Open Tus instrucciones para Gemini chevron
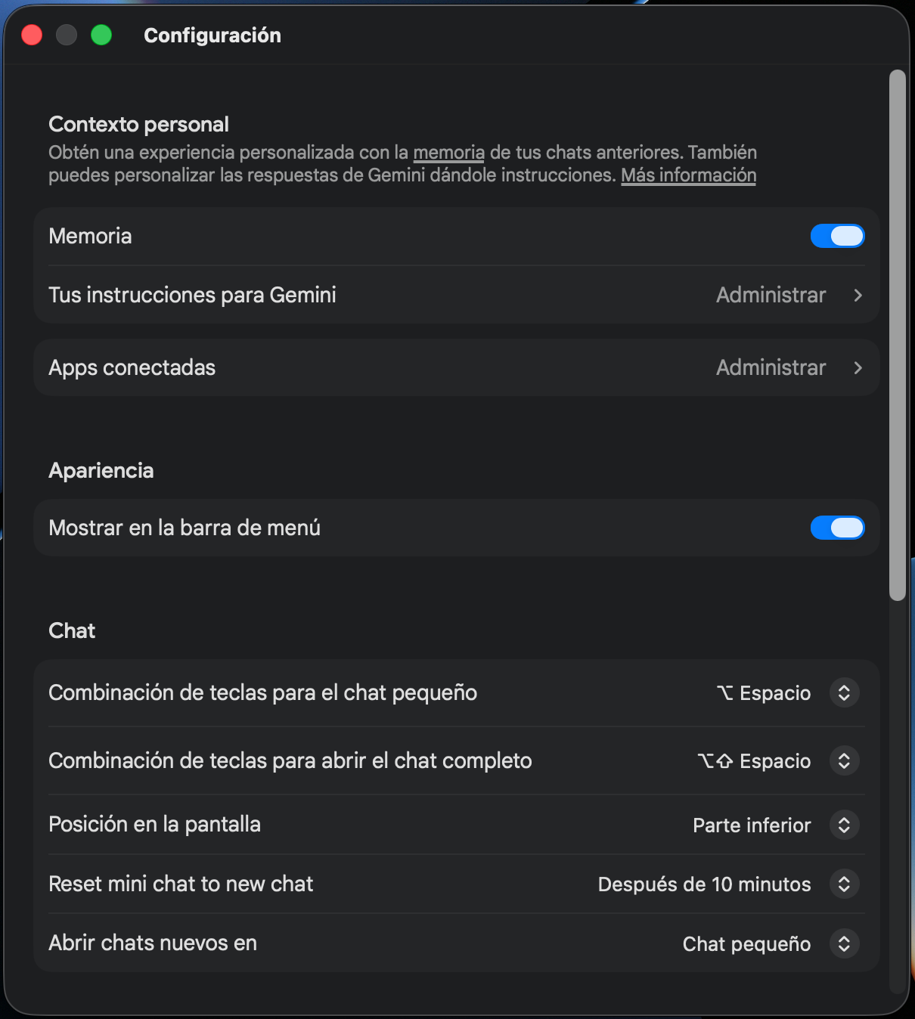This screenshot has height=1019, width=915. (858, 296)
